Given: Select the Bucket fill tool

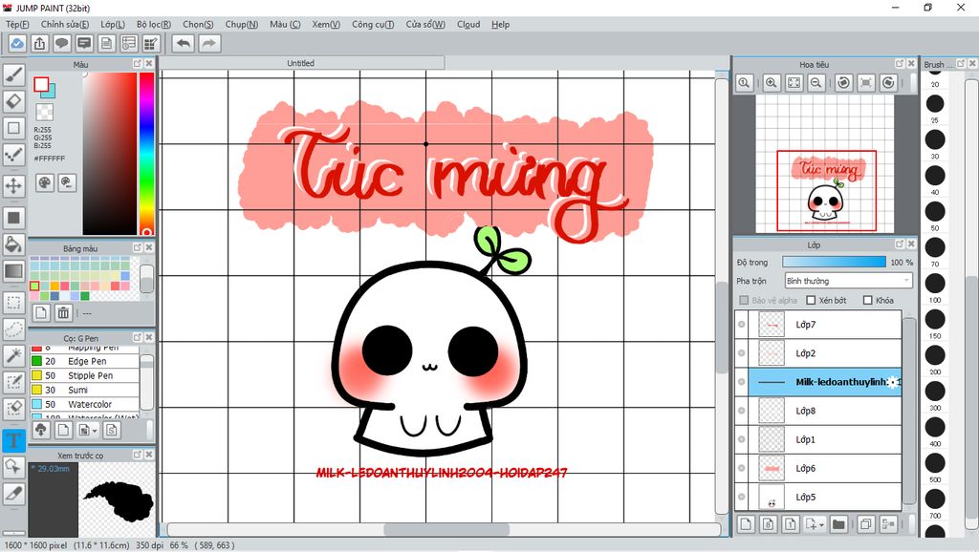Looking at the screenshot, I should 13,244.
